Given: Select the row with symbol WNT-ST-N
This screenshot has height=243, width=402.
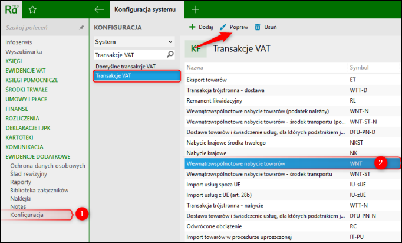Looking at the screenshot, I should [292, 121].
